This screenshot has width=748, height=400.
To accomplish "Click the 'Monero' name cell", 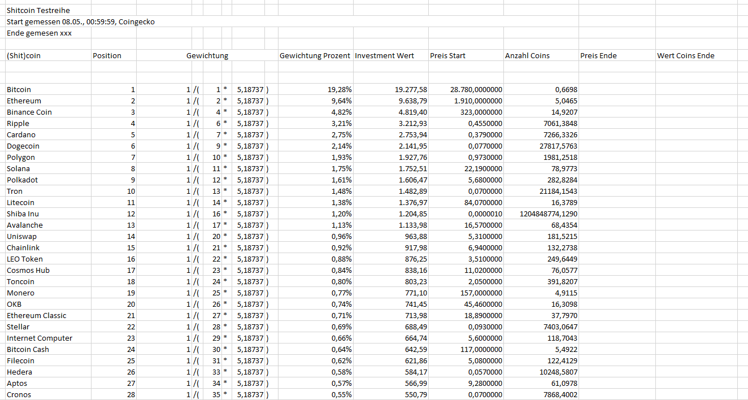I will tap(49, 293).
